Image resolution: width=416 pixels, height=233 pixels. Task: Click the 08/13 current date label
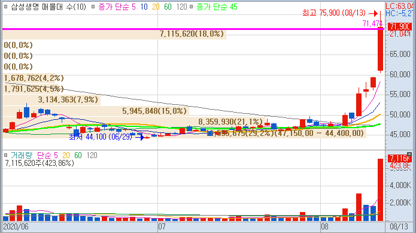(399, 227)
